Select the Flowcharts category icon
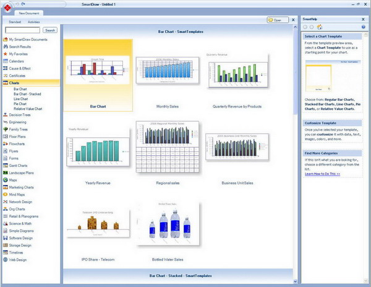This screenshot has height=287, width=371. [5, 143]
